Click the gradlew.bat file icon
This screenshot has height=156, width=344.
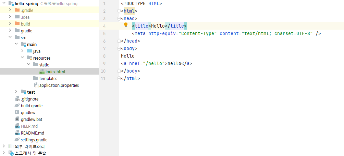pos(17,119)
